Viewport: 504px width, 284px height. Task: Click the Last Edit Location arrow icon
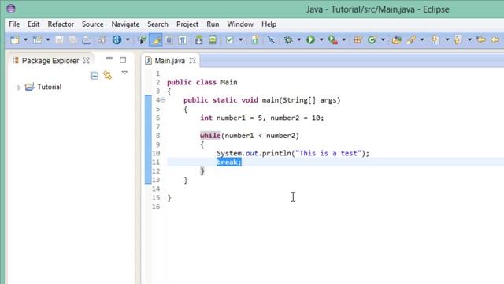481,40
